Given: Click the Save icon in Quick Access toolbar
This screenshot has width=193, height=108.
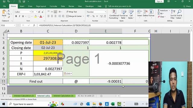Looking at the screenshot, I should 4,1.
